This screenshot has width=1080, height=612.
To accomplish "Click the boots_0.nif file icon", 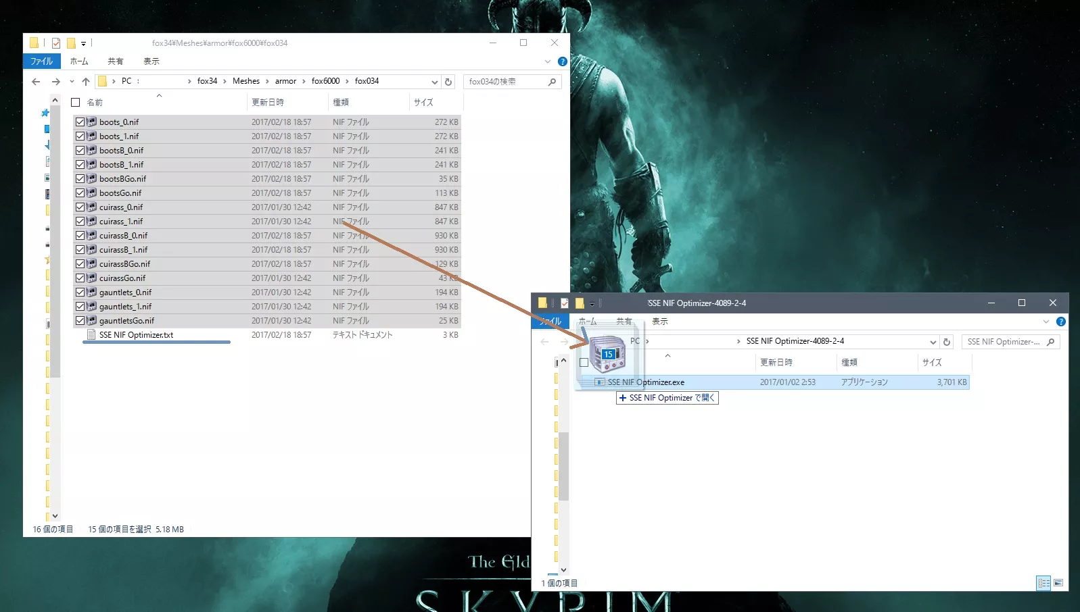I will coord(91,122).
